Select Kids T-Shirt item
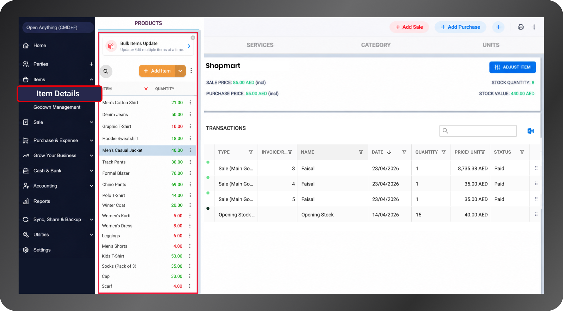Screen dimensions: 563x311 [113, 256]
